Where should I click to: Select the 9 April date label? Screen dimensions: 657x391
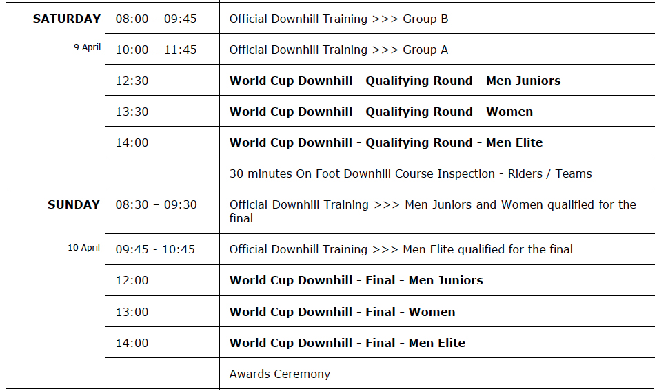tap(88, 47)
